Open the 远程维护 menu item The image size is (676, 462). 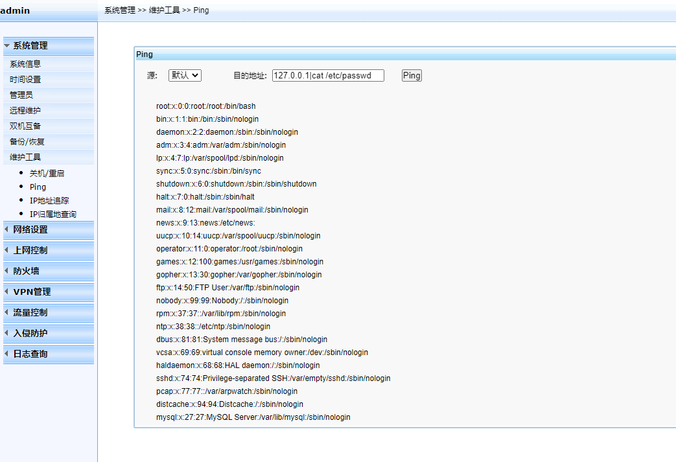(48, 110)
